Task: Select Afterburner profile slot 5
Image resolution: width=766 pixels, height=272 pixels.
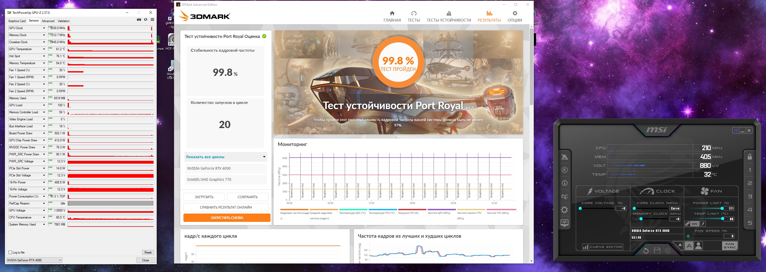Action: 750,223
